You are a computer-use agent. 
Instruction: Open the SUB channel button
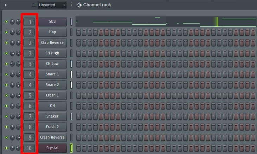[52, 22]
